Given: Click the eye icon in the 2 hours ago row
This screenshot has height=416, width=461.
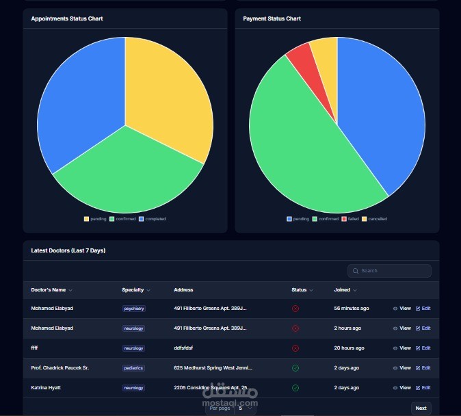Looking at the screenshot, I should click(395, 328).
